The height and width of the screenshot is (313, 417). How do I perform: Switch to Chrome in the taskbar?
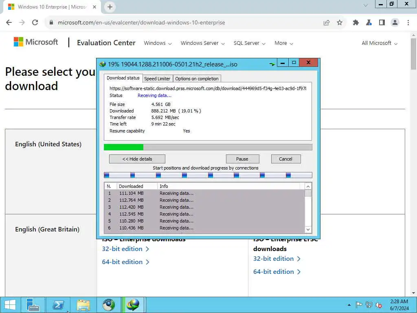point(109,305)
